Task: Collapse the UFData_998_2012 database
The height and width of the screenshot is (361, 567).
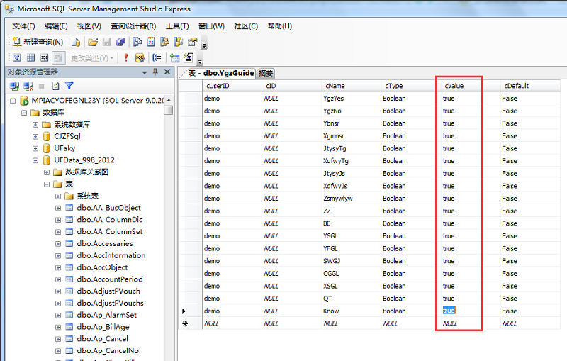Action: pyautogui.click(x=35, y=160)
